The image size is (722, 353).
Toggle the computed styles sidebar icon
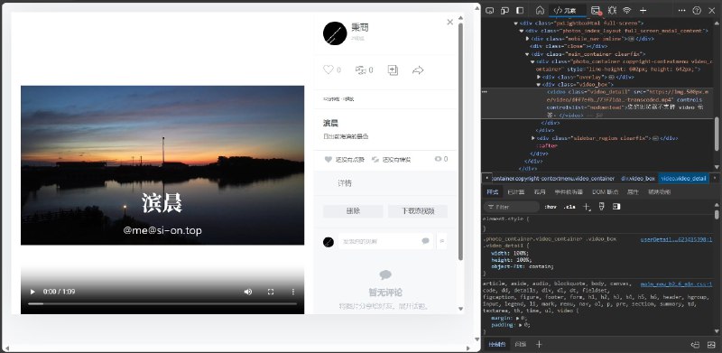(x=616, y=207)
